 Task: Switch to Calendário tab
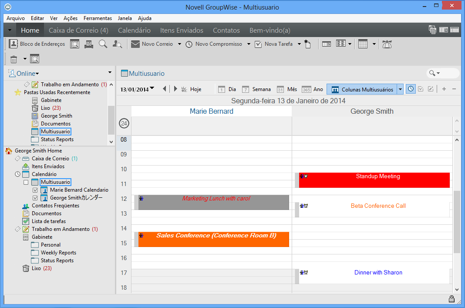[135, 30]
